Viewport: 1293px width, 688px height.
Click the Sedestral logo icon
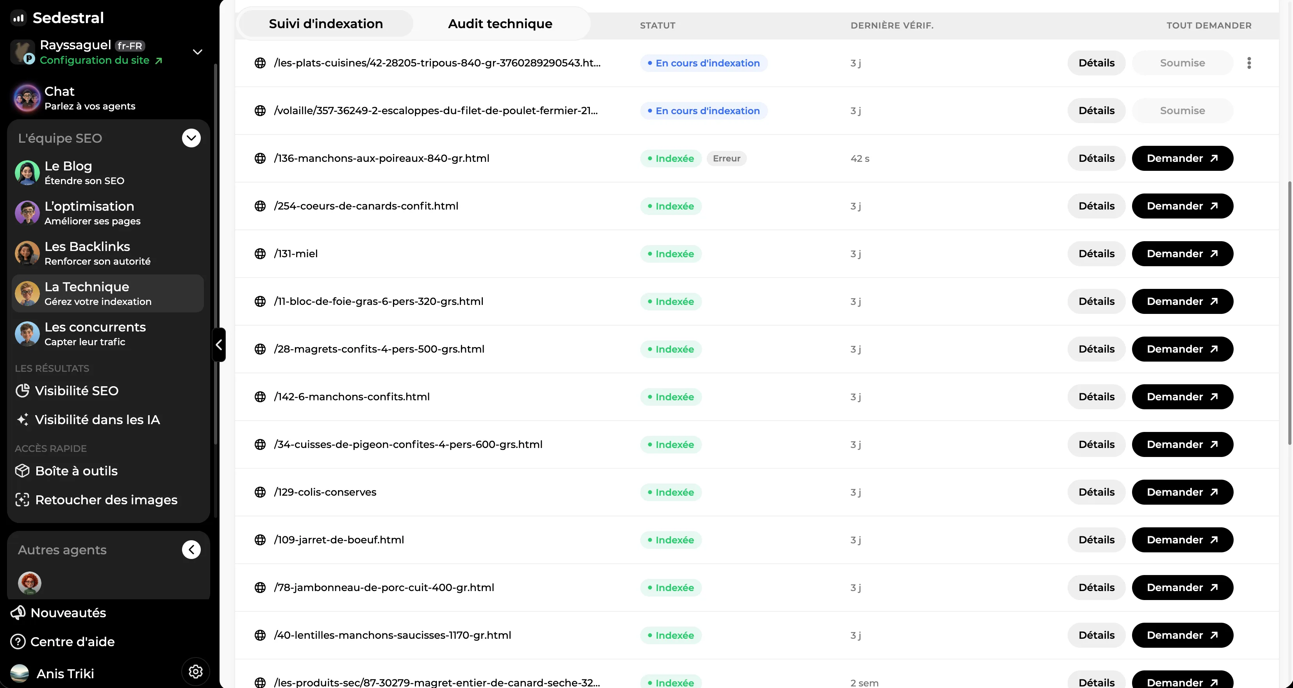tap(19, 18)
